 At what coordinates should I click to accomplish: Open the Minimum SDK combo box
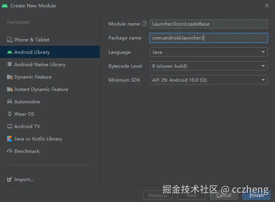[208, 80]
